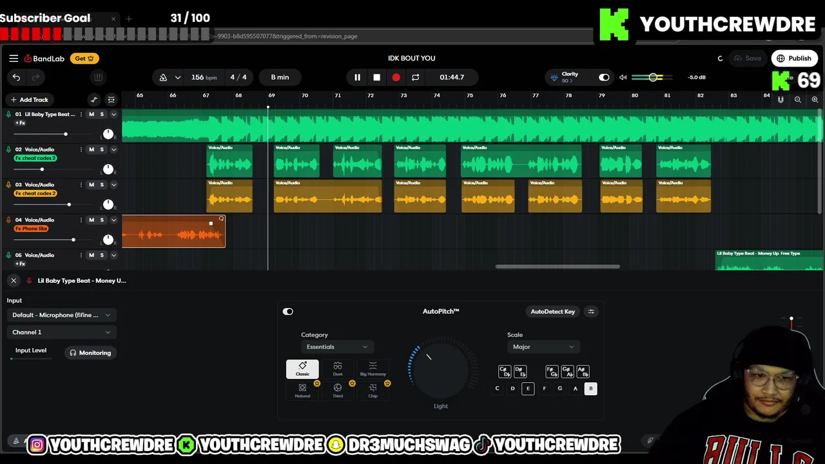Select the Third AutoPitch effect
Image resolution: width=825 pixels, height=464 pixels.
click(x=338, y=391)
